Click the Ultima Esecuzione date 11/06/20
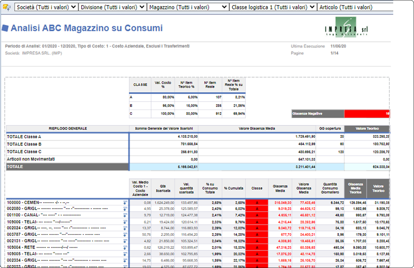Screen dimensions: 414x268 tap(338, 46)
